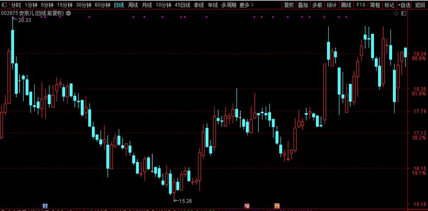Click the 19.1% retracement label
Screen dimensions: 428x211
click(419, 173)
